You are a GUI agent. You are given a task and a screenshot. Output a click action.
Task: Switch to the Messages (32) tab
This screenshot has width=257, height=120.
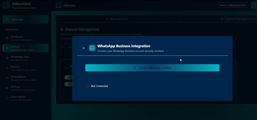[x=118, y=19]
